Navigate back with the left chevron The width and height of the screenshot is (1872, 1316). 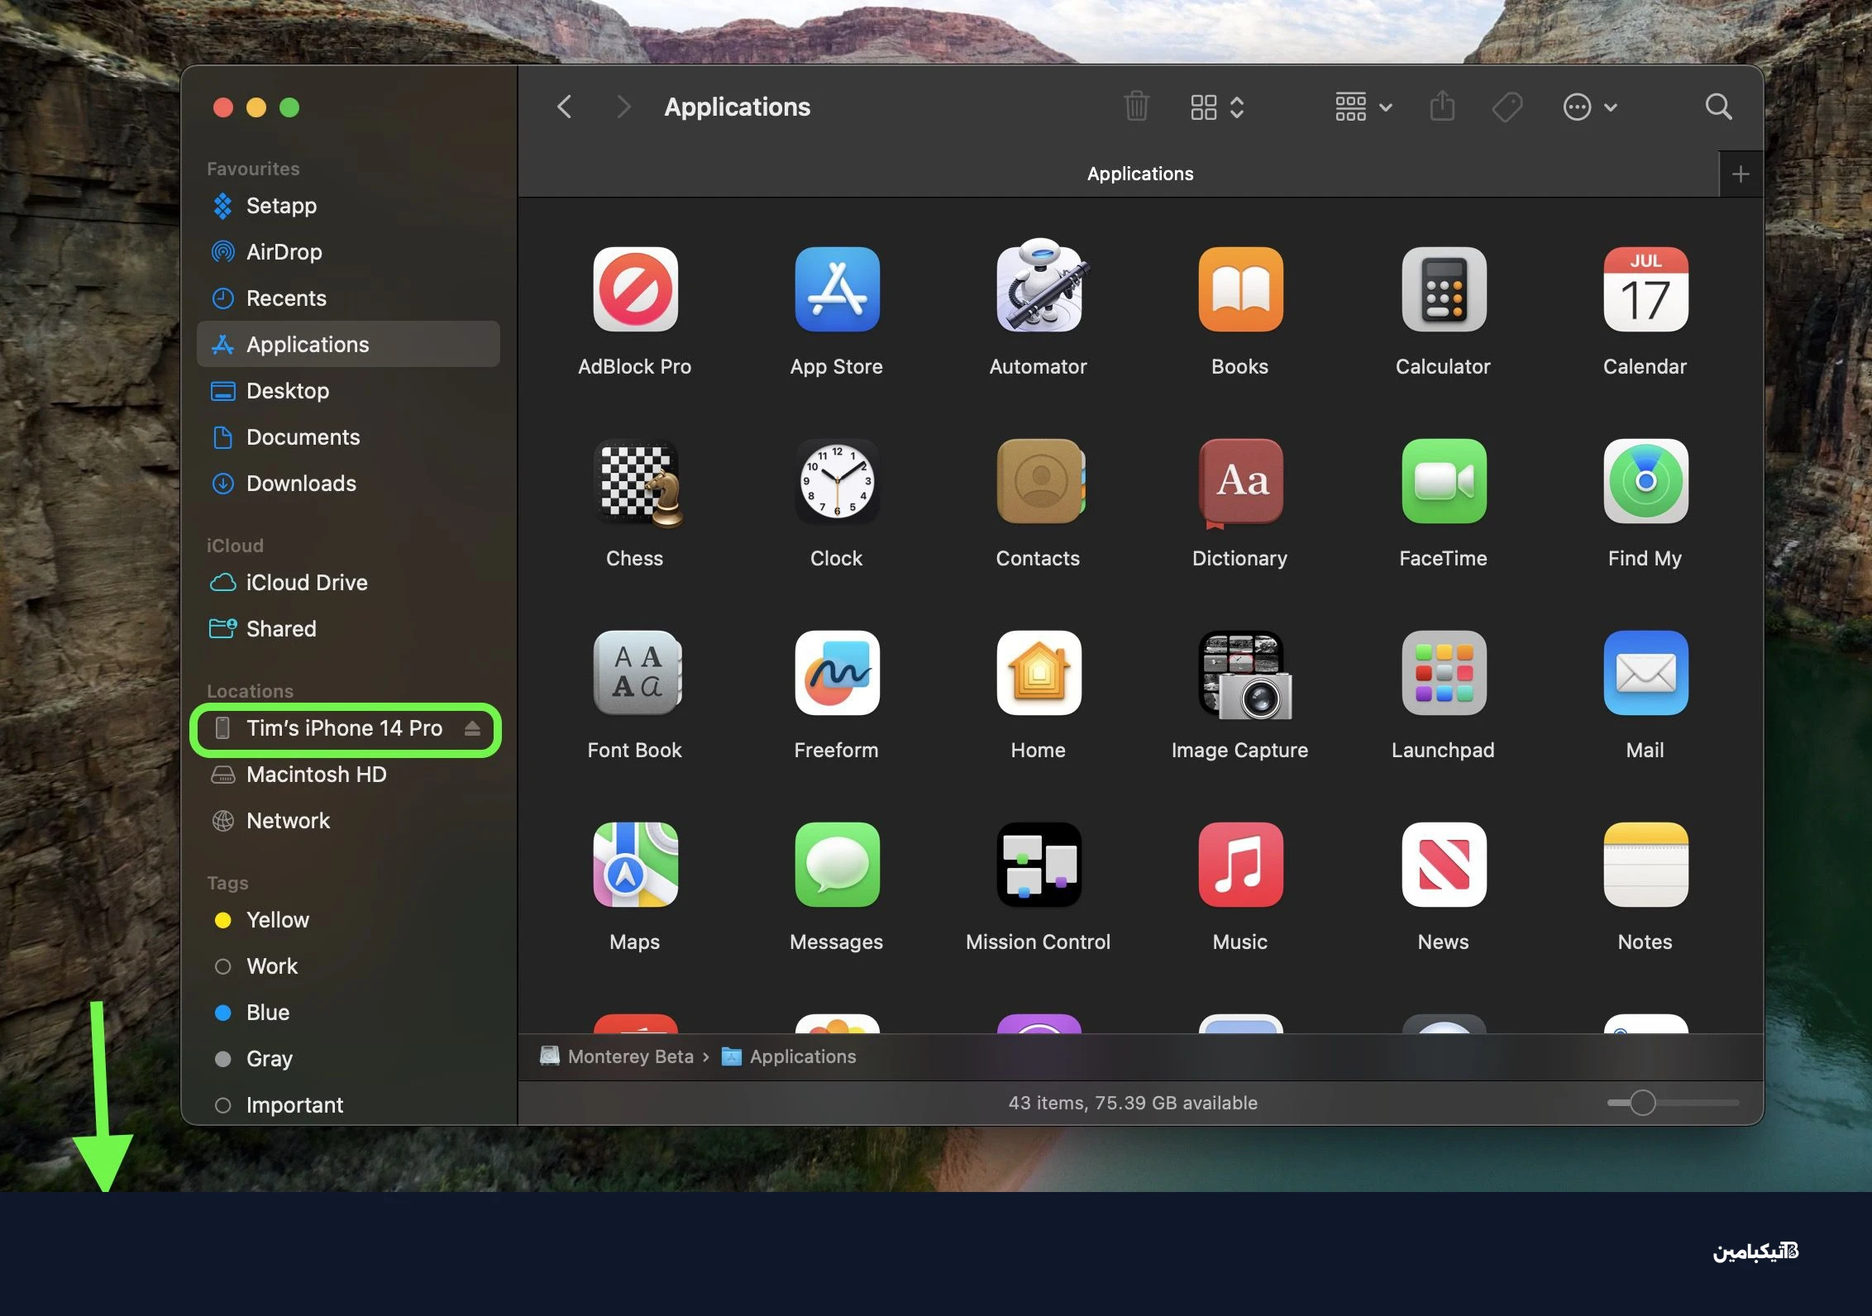[x=565, y=107]
